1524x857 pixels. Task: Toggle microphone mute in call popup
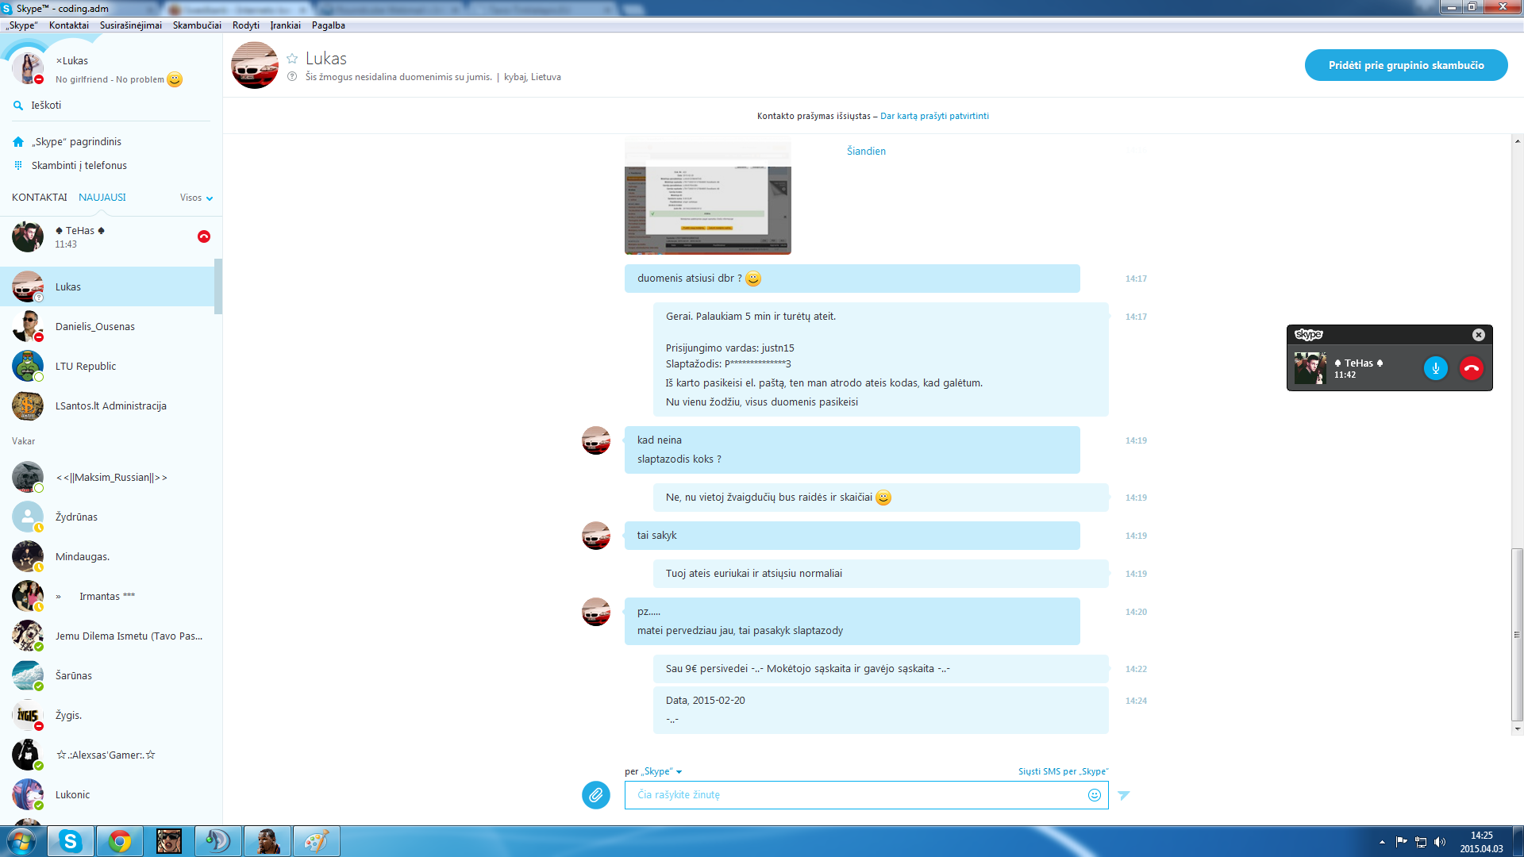(1435, 368)
